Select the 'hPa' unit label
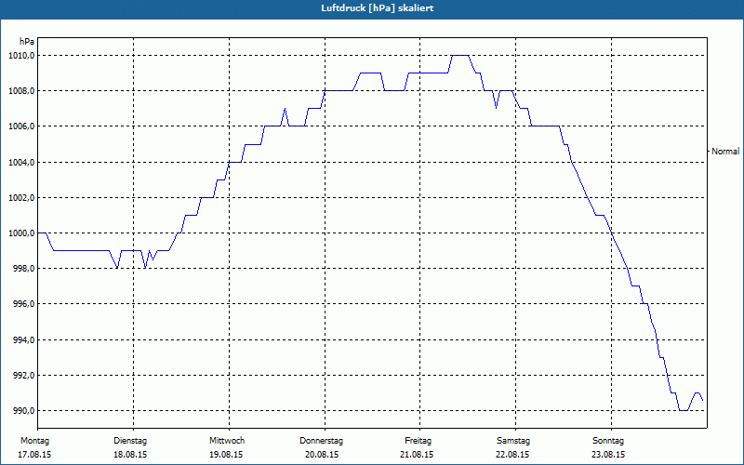This screenshot has height=465, width=744. pyautogui.click(x=27, y=42)
